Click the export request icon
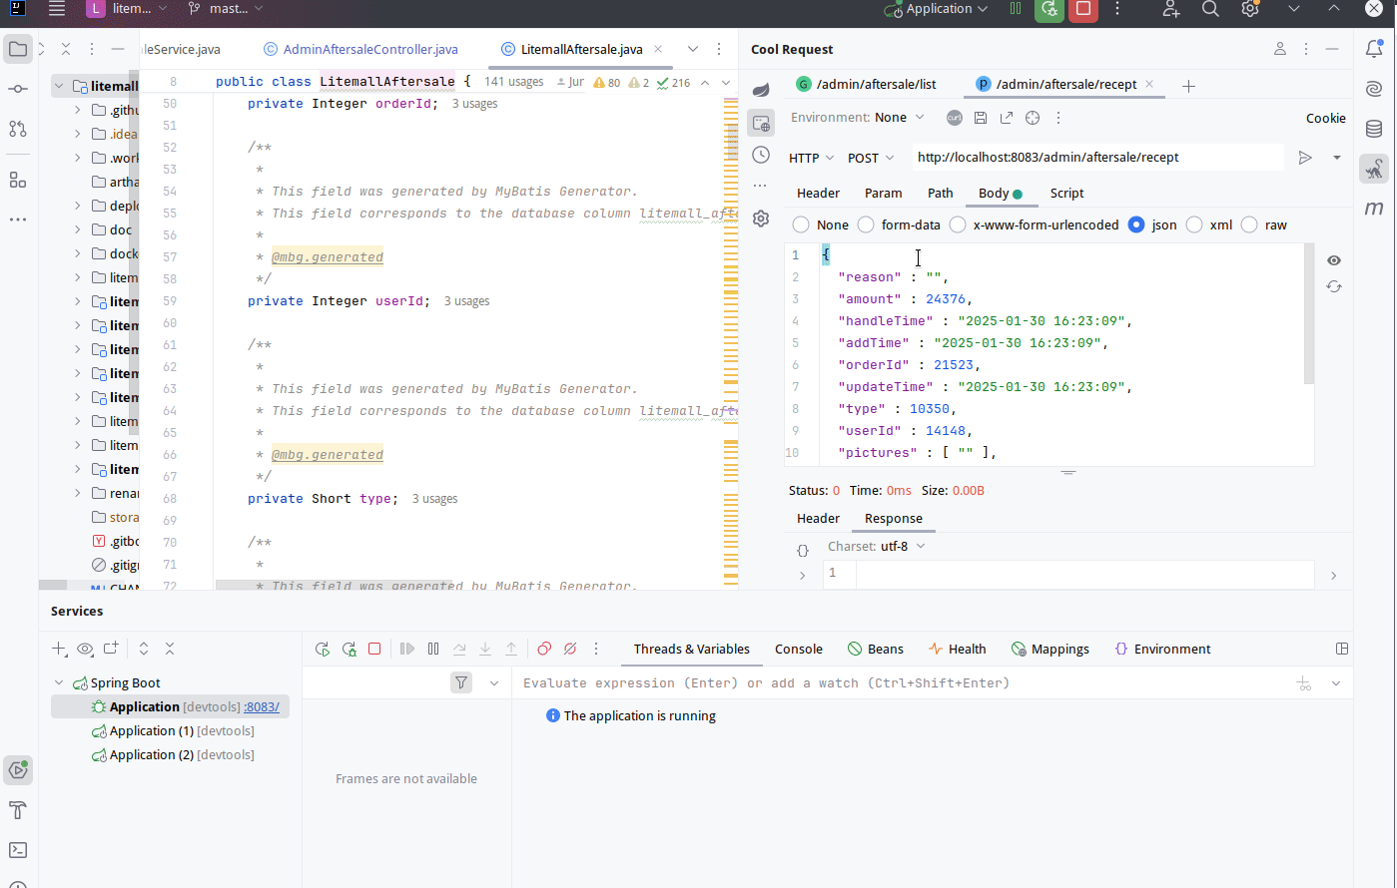 point(1007,118)
